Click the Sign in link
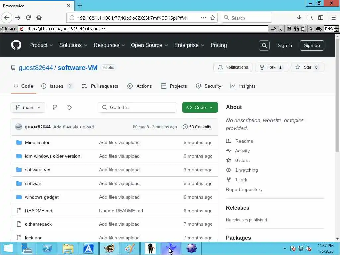Screen dimensions: 340x255 [x=285, y=45]
